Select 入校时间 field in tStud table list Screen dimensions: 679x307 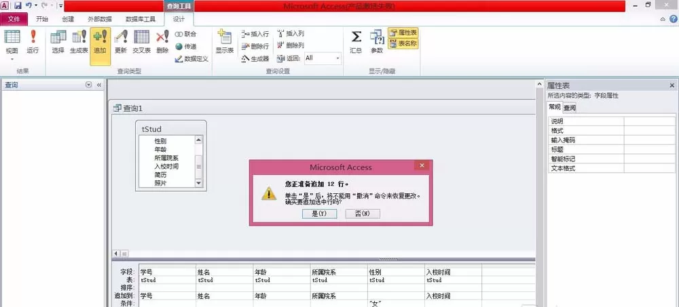[x=166, y=166]
